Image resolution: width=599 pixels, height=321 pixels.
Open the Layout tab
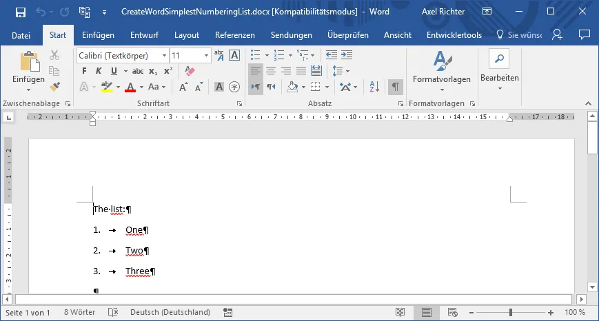tap(186, 35)
